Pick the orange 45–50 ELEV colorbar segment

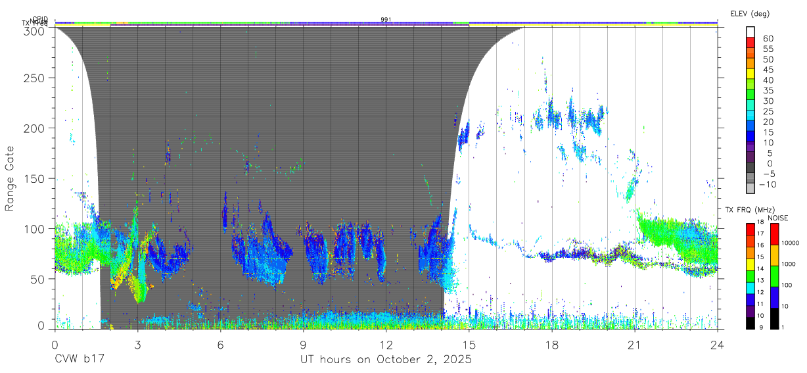tap(751, 64)
